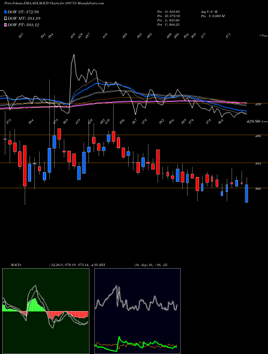Viewport: 268px width, 354px height.
Task: Click the 406 price level label
Action: [258, 136]
